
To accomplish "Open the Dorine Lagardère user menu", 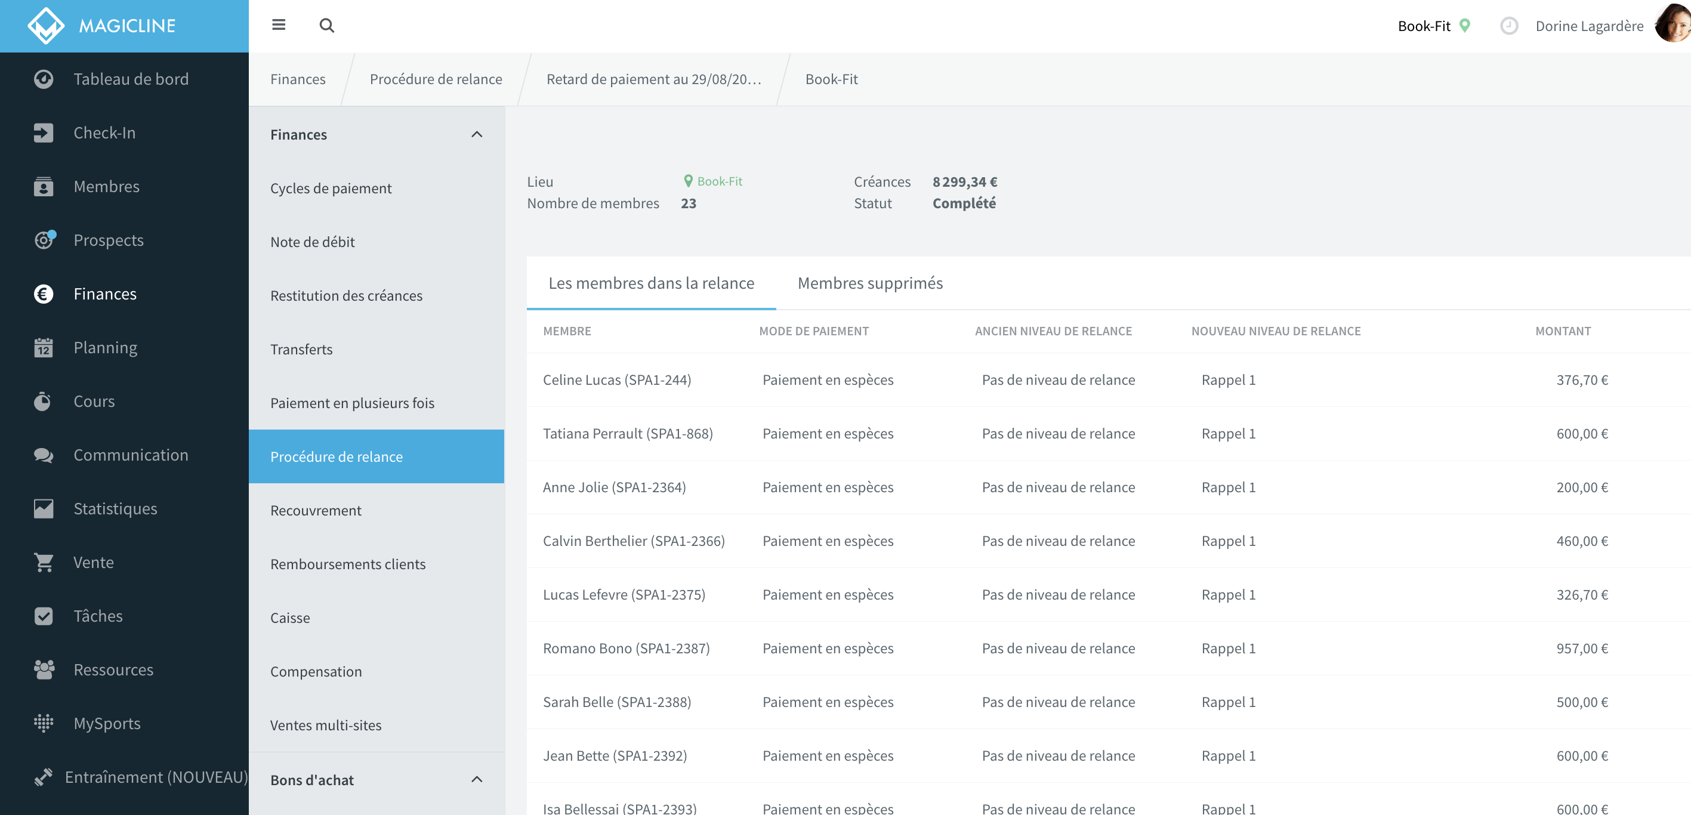I will pyautogui.click(x=1589, y=26).
